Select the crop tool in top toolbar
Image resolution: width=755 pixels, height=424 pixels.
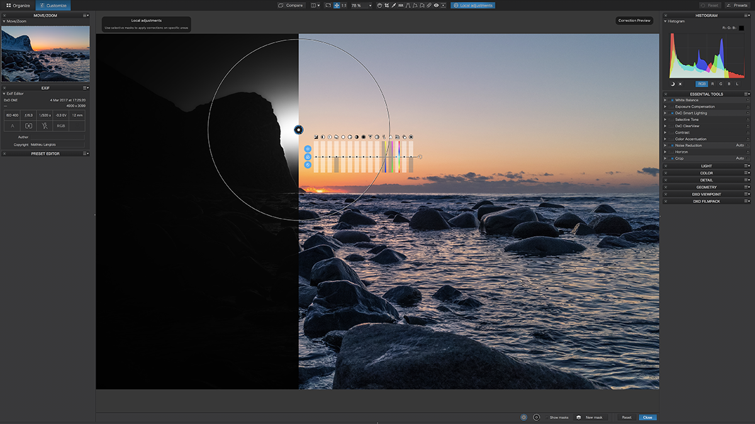point(386,5)
